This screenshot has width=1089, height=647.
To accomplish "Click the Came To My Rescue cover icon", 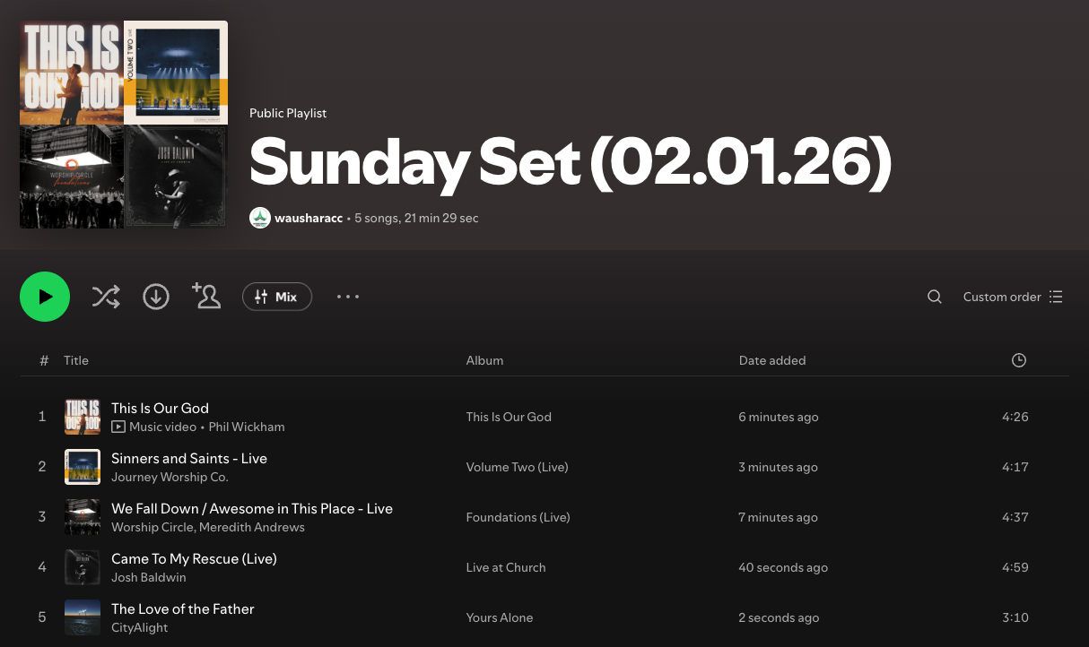I will (x=83, y=567).
